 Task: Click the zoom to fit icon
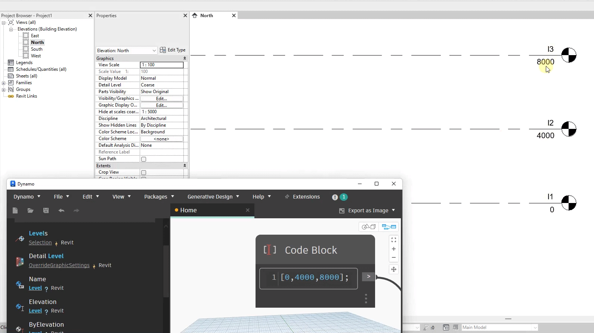[x=394, y=240]
